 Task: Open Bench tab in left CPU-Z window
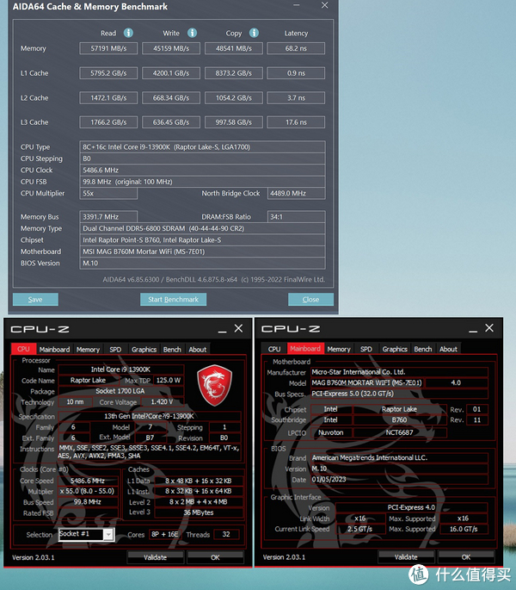coord(172,350)
